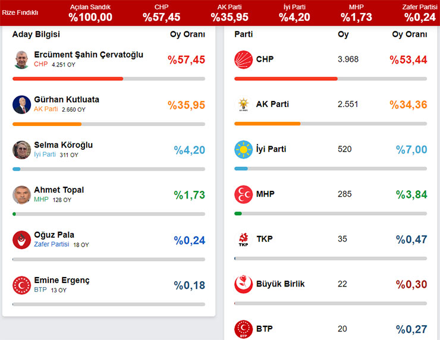Image resolution: width=440 pixels, height=340 pixels.
Task: Select İyi Parti %4,20 in the top bar
Action: point(294,12)
